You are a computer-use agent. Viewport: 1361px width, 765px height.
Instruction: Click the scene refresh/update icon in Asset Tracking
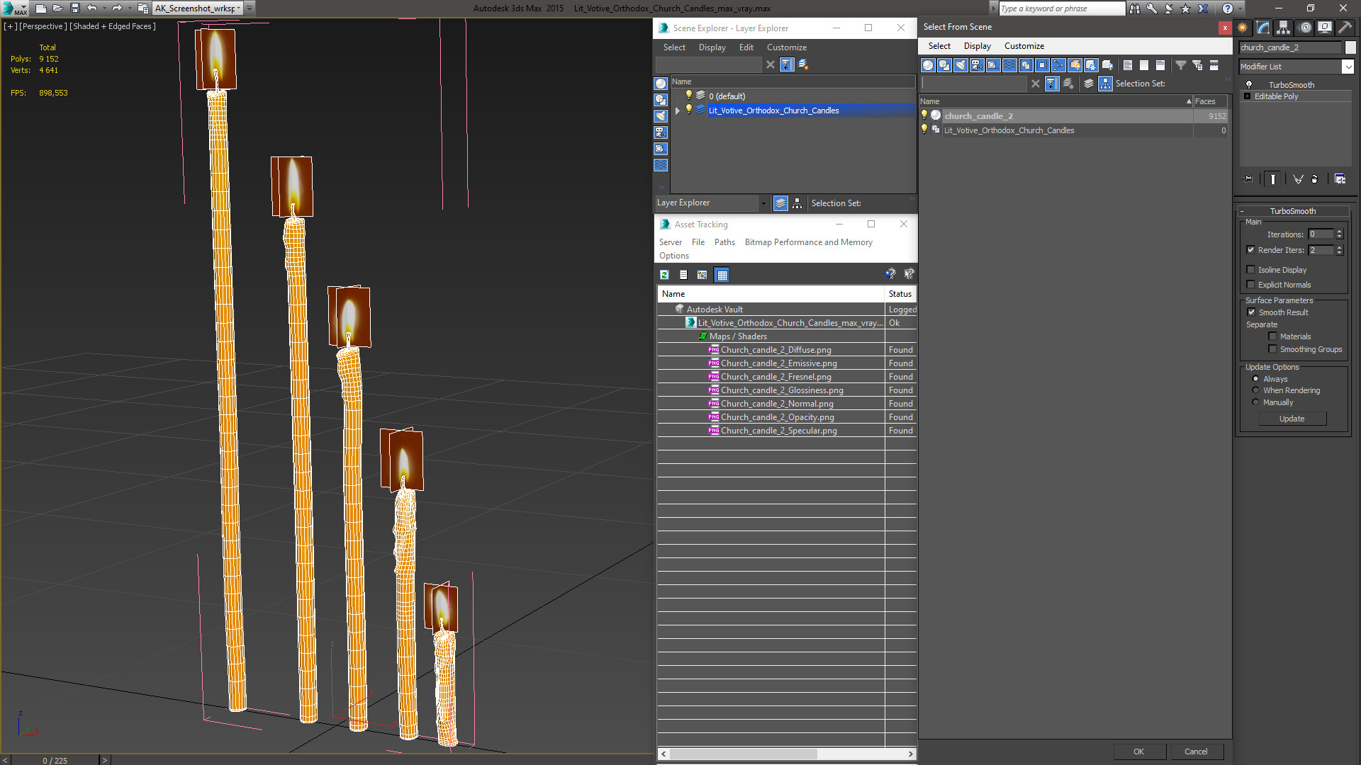click(666, 273)
